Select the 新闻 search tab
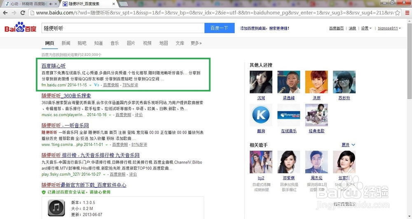The image size is (412, 219). tap(66, 43)
